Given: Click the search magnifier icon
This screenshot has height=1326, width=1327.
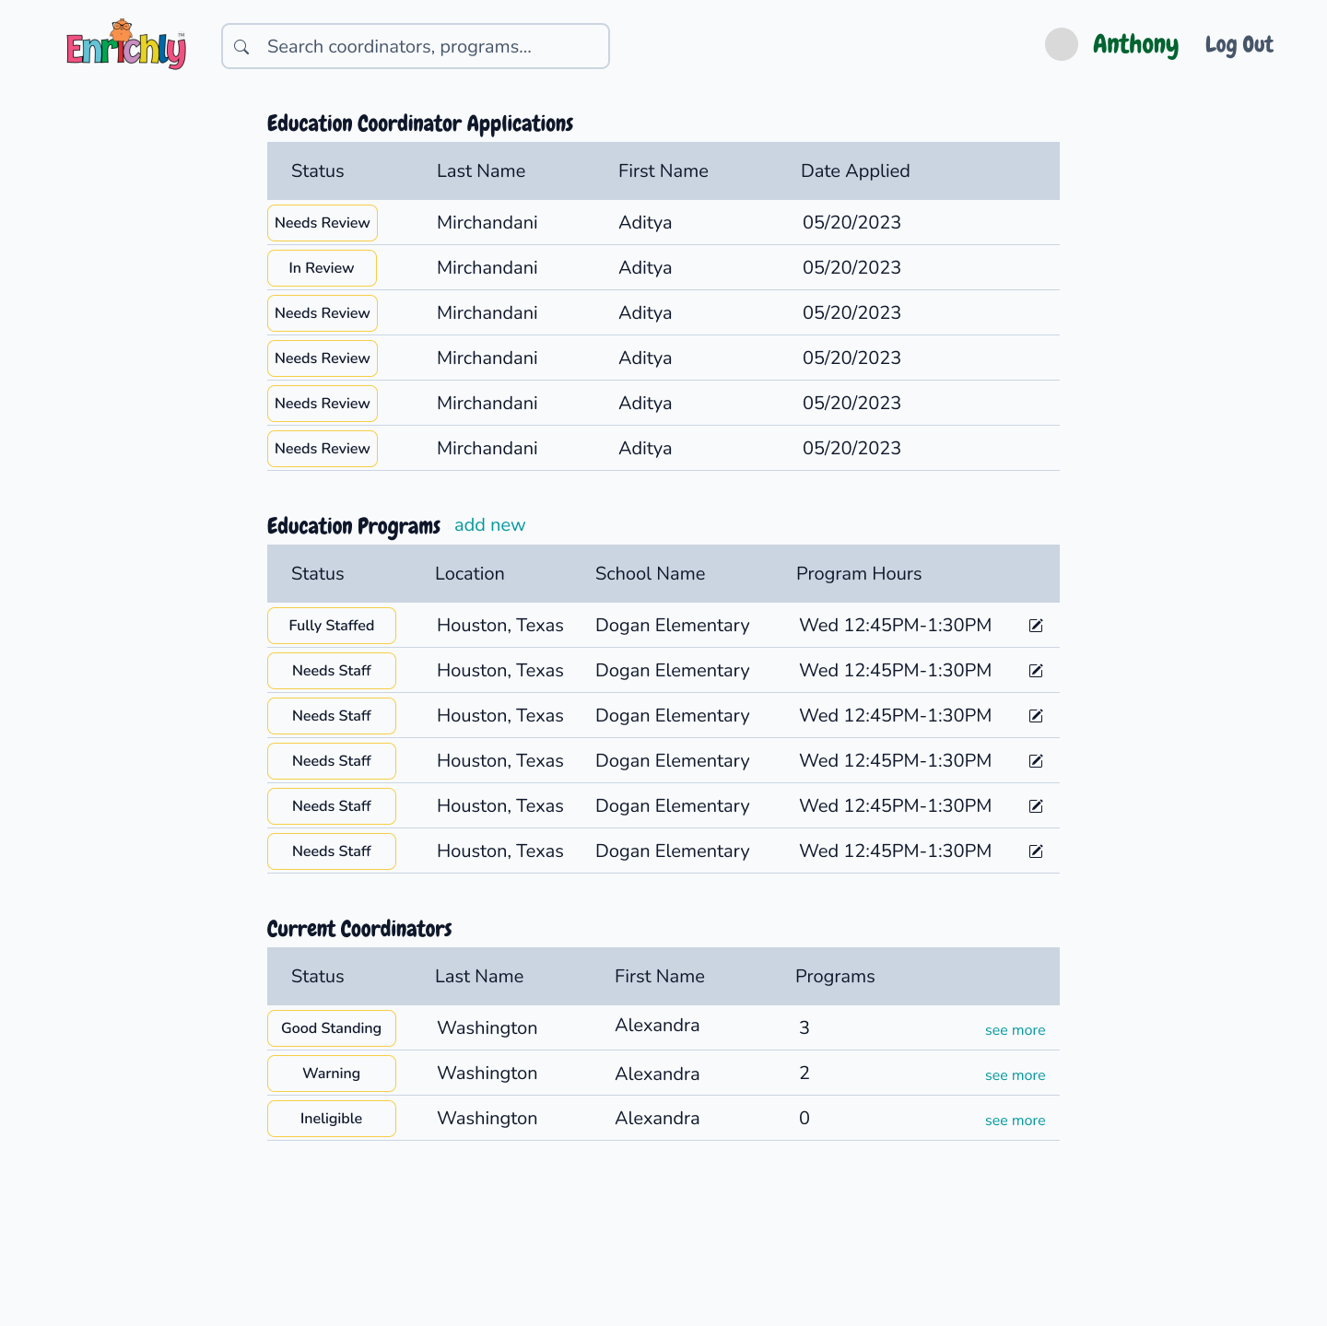Looking at the screenshot, I should [241, 47].
